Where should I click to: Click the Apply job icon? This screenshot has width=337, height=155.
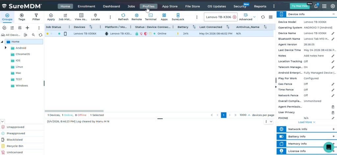[51, 17]
